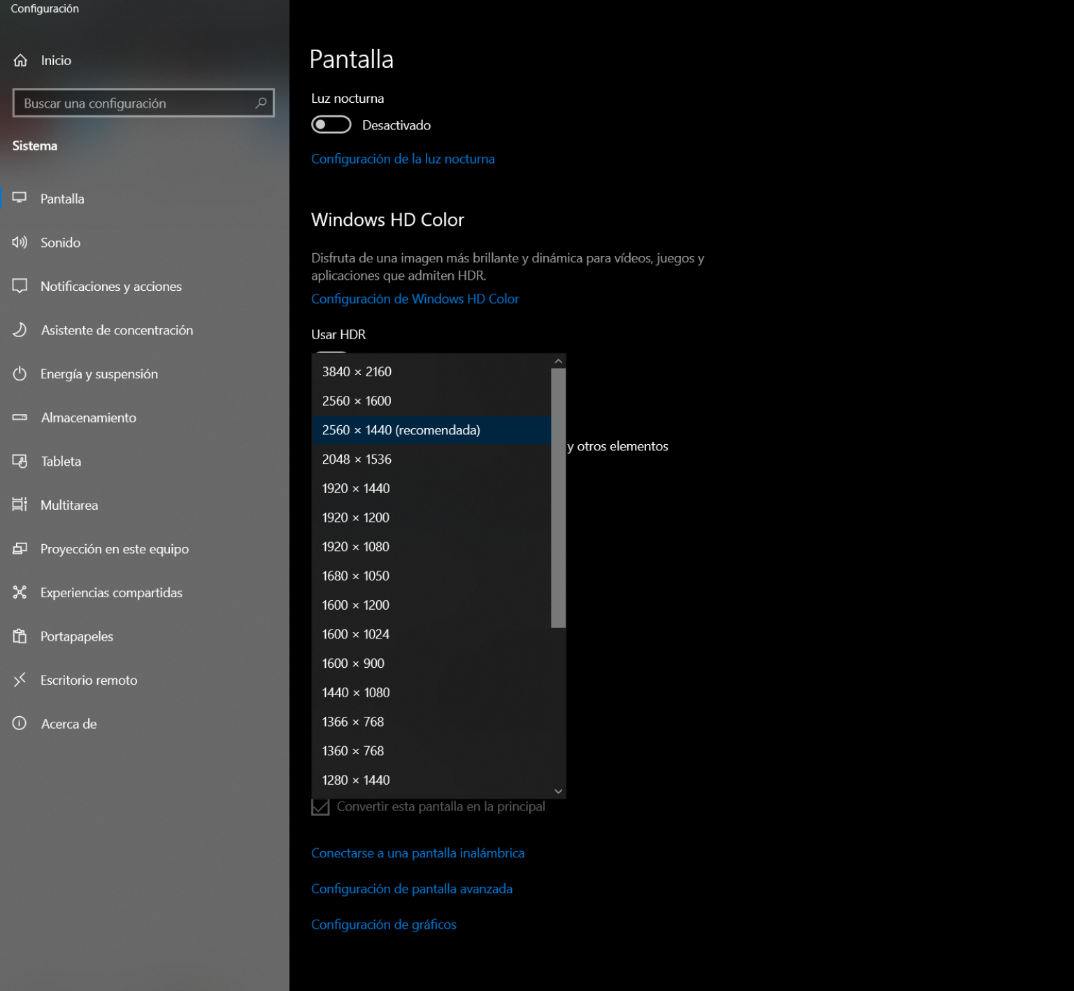Select resolution 2560 × 1600
This screenshot has width=1074, height=991.
coord(431,401)
